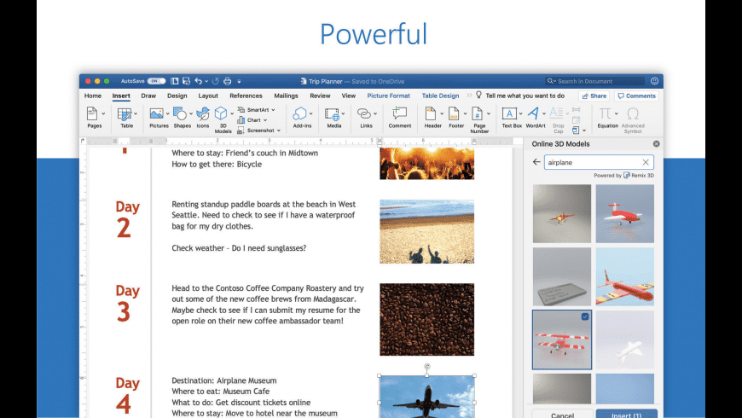Click the 3D Models button
Viewport: 742px width, 418px height.
pyautogui.click(x=222, y=114)
